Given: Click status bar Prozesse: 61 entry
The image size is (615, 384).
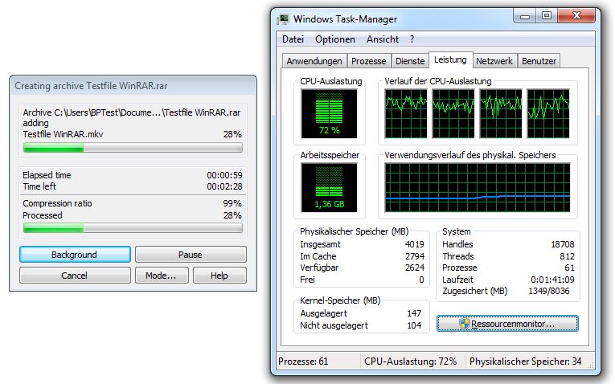Looking at the screenshot, I should point(303,362).
